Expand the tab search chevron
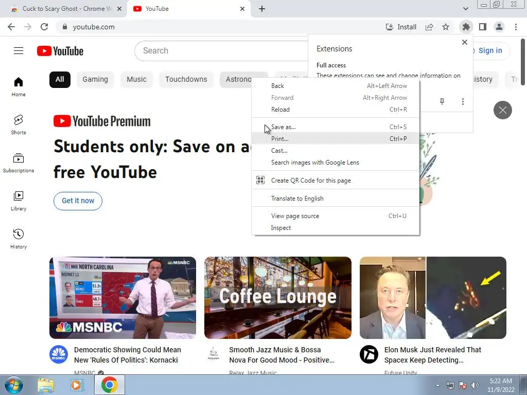 465,9
